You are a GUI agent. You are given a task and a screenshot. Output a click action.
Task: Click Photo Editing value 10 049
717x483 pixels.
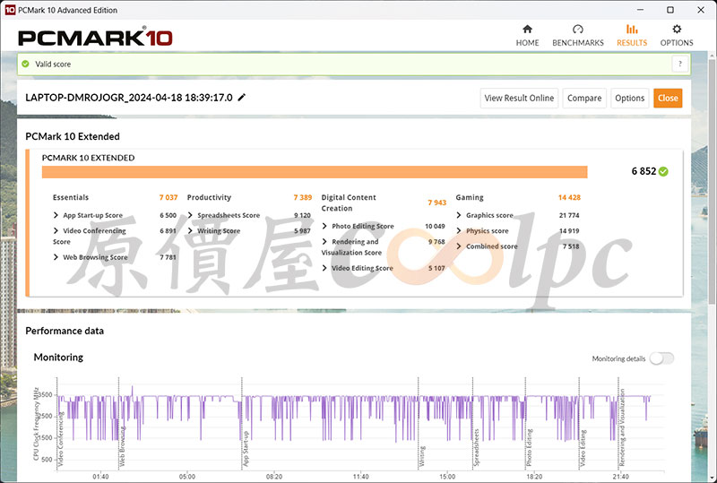pyautogui.click(x=435, y=226)
